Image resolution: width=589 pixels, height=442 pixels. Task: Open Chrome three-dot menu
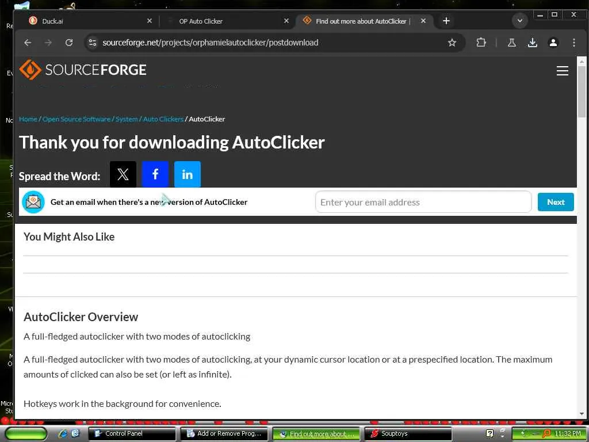coord(573,43)
